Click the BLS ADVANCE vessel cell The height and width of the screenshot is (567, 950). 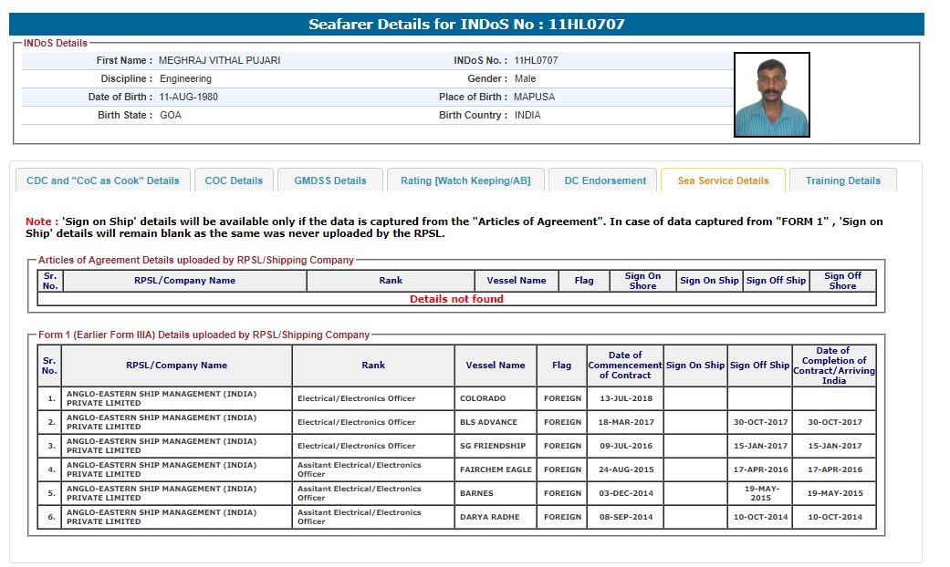coord(488,422)
